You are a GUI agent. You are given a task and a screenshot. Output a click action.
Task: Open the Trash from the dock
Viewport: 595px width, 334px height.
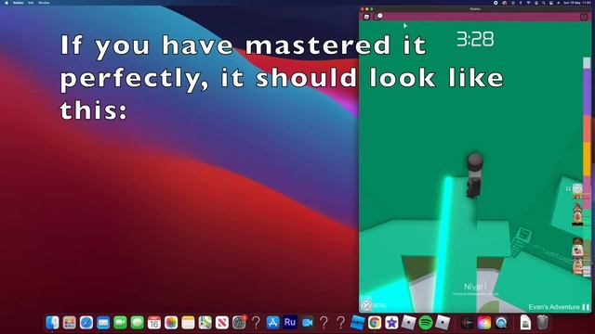543,322
